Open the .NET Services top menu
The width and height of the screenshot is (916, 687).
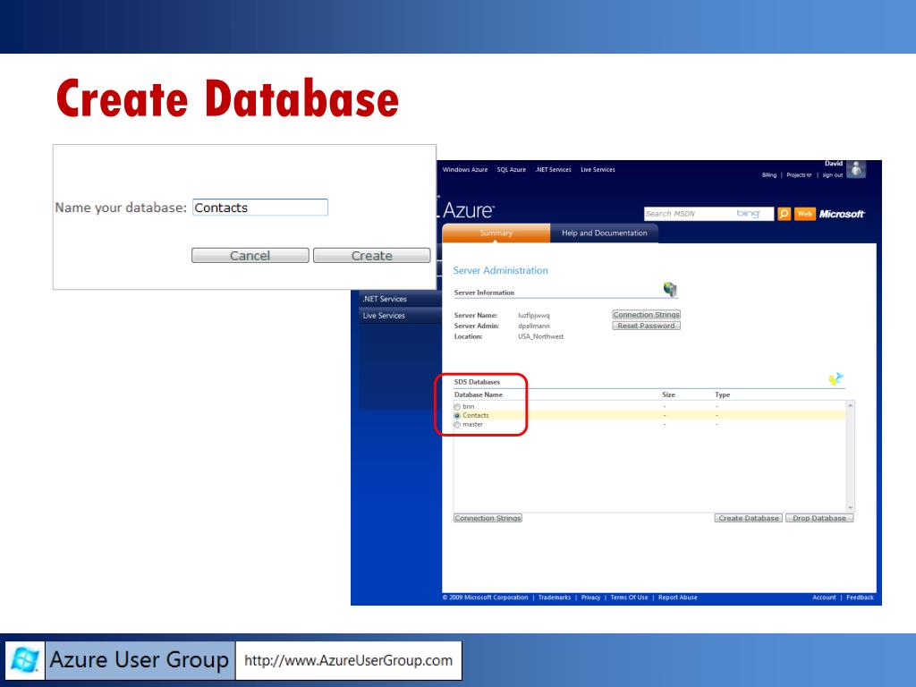553,170
